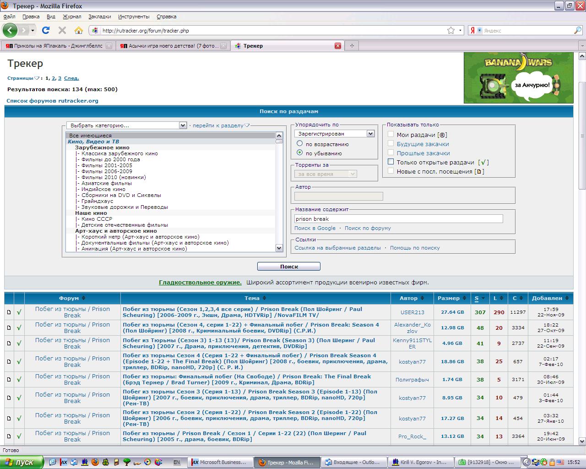The height and width of the screenshot is (469, 586).
Task: Open the 'Выбрать категорию' dropdown
Action: pyautogui.click(x=126, y=125)
